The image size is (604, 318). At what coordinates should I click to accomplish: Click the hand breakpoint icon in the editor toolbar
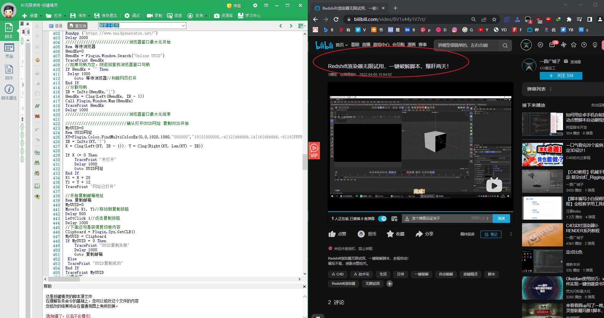click(37, 60)
